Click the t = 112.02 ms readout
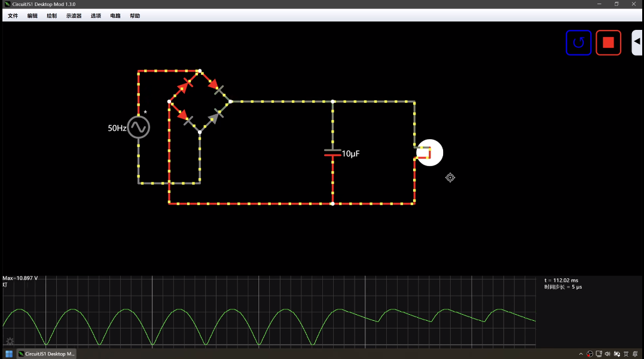This screenshot has height=359, width=644. coord(561,281)
